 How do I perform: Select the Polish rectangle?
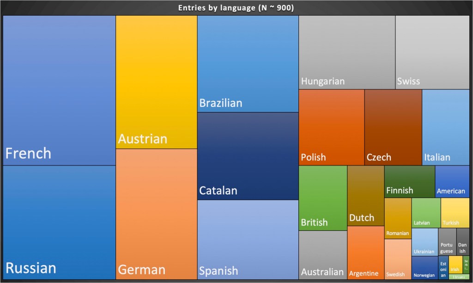pyautogui.click(x=331, y=127)
